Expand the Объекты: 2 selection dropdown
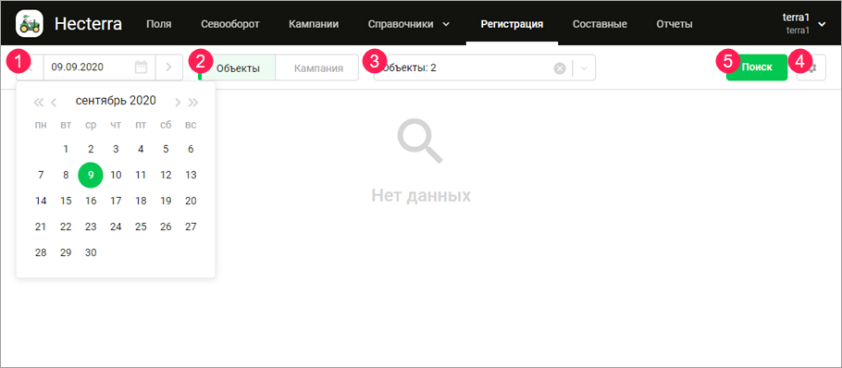This screenshot has height=368, width=842. [585, 68]
